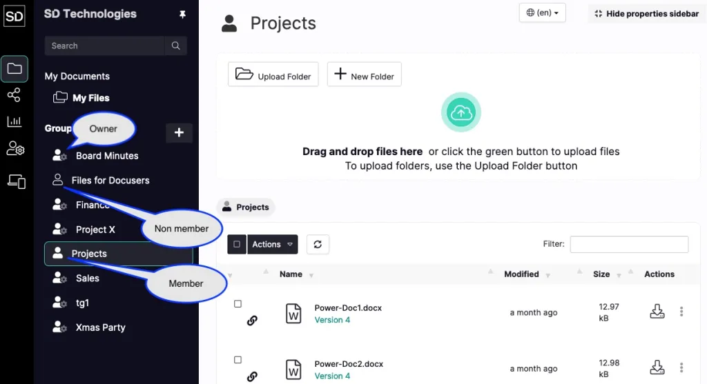Click the green cloud upload button
This screenshot has width=707, height=384.
tap(461, 112)
